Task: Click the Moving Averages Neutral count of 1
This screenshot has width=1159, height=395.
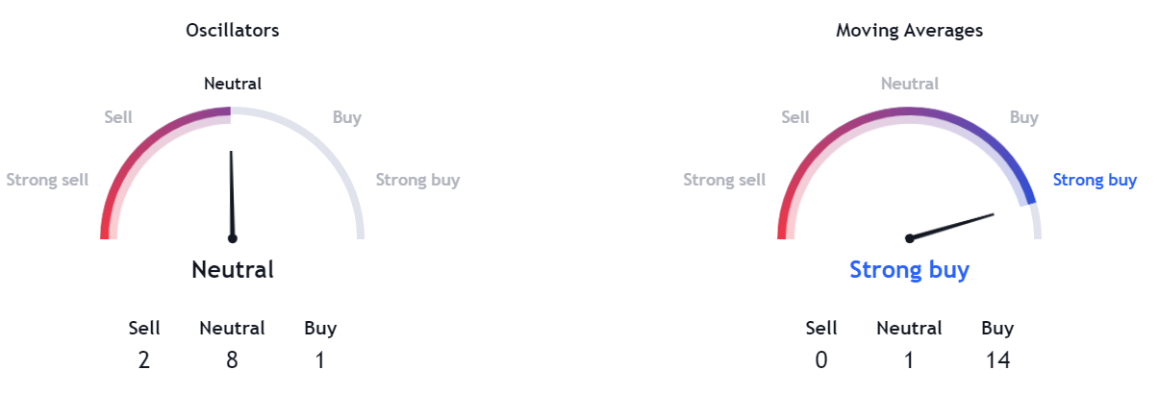Action: click(909, 359)
